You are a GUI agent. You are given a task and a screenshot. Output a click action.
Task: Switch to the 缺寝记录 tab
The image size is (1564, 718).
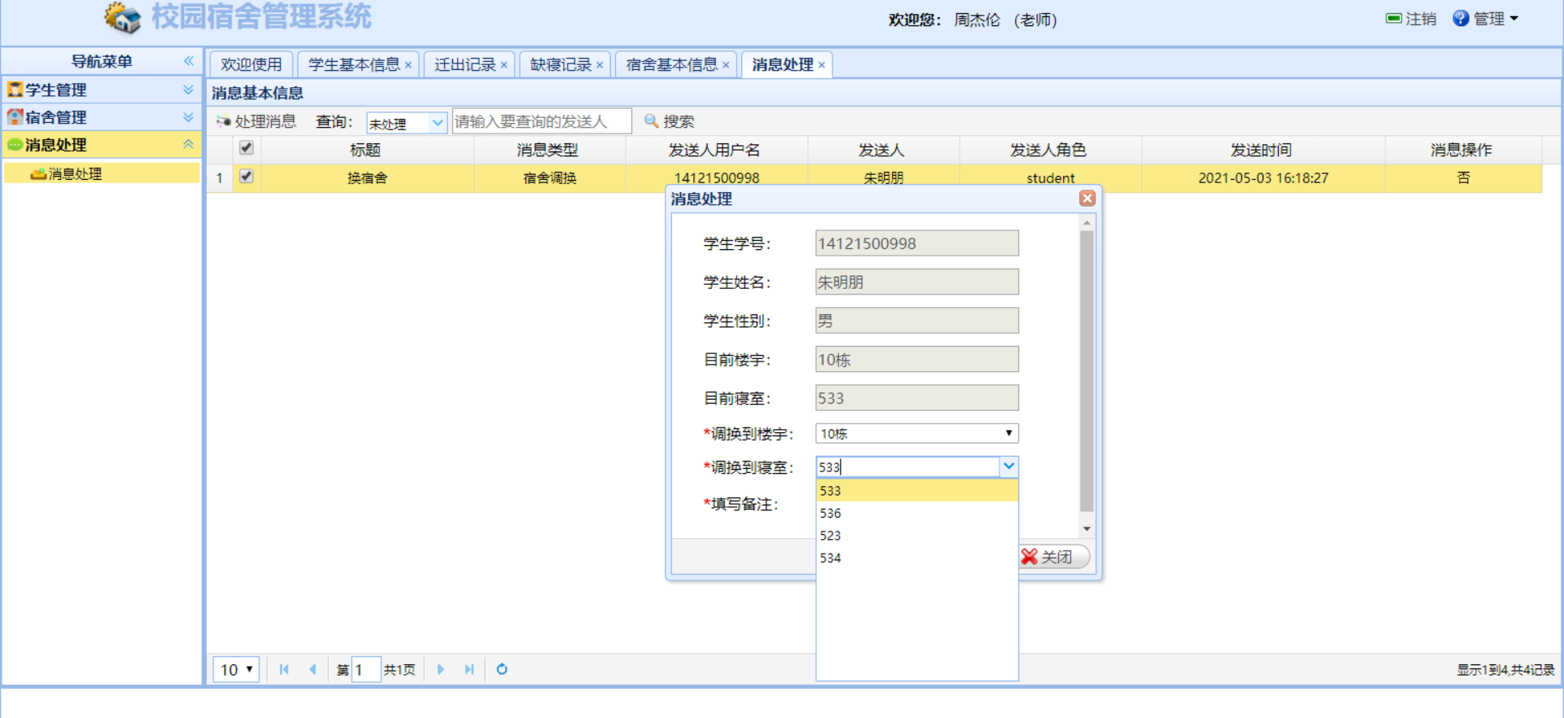(560, 64)
